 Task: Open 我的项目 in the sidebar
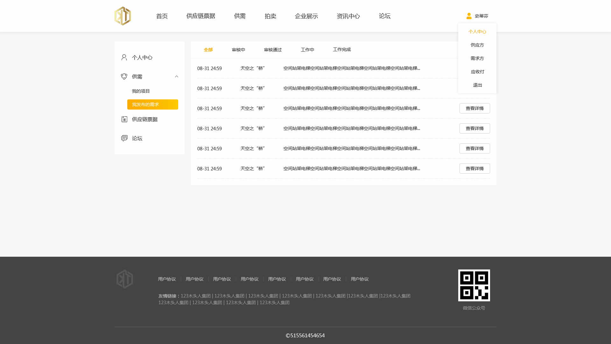[x=141, y=91]
